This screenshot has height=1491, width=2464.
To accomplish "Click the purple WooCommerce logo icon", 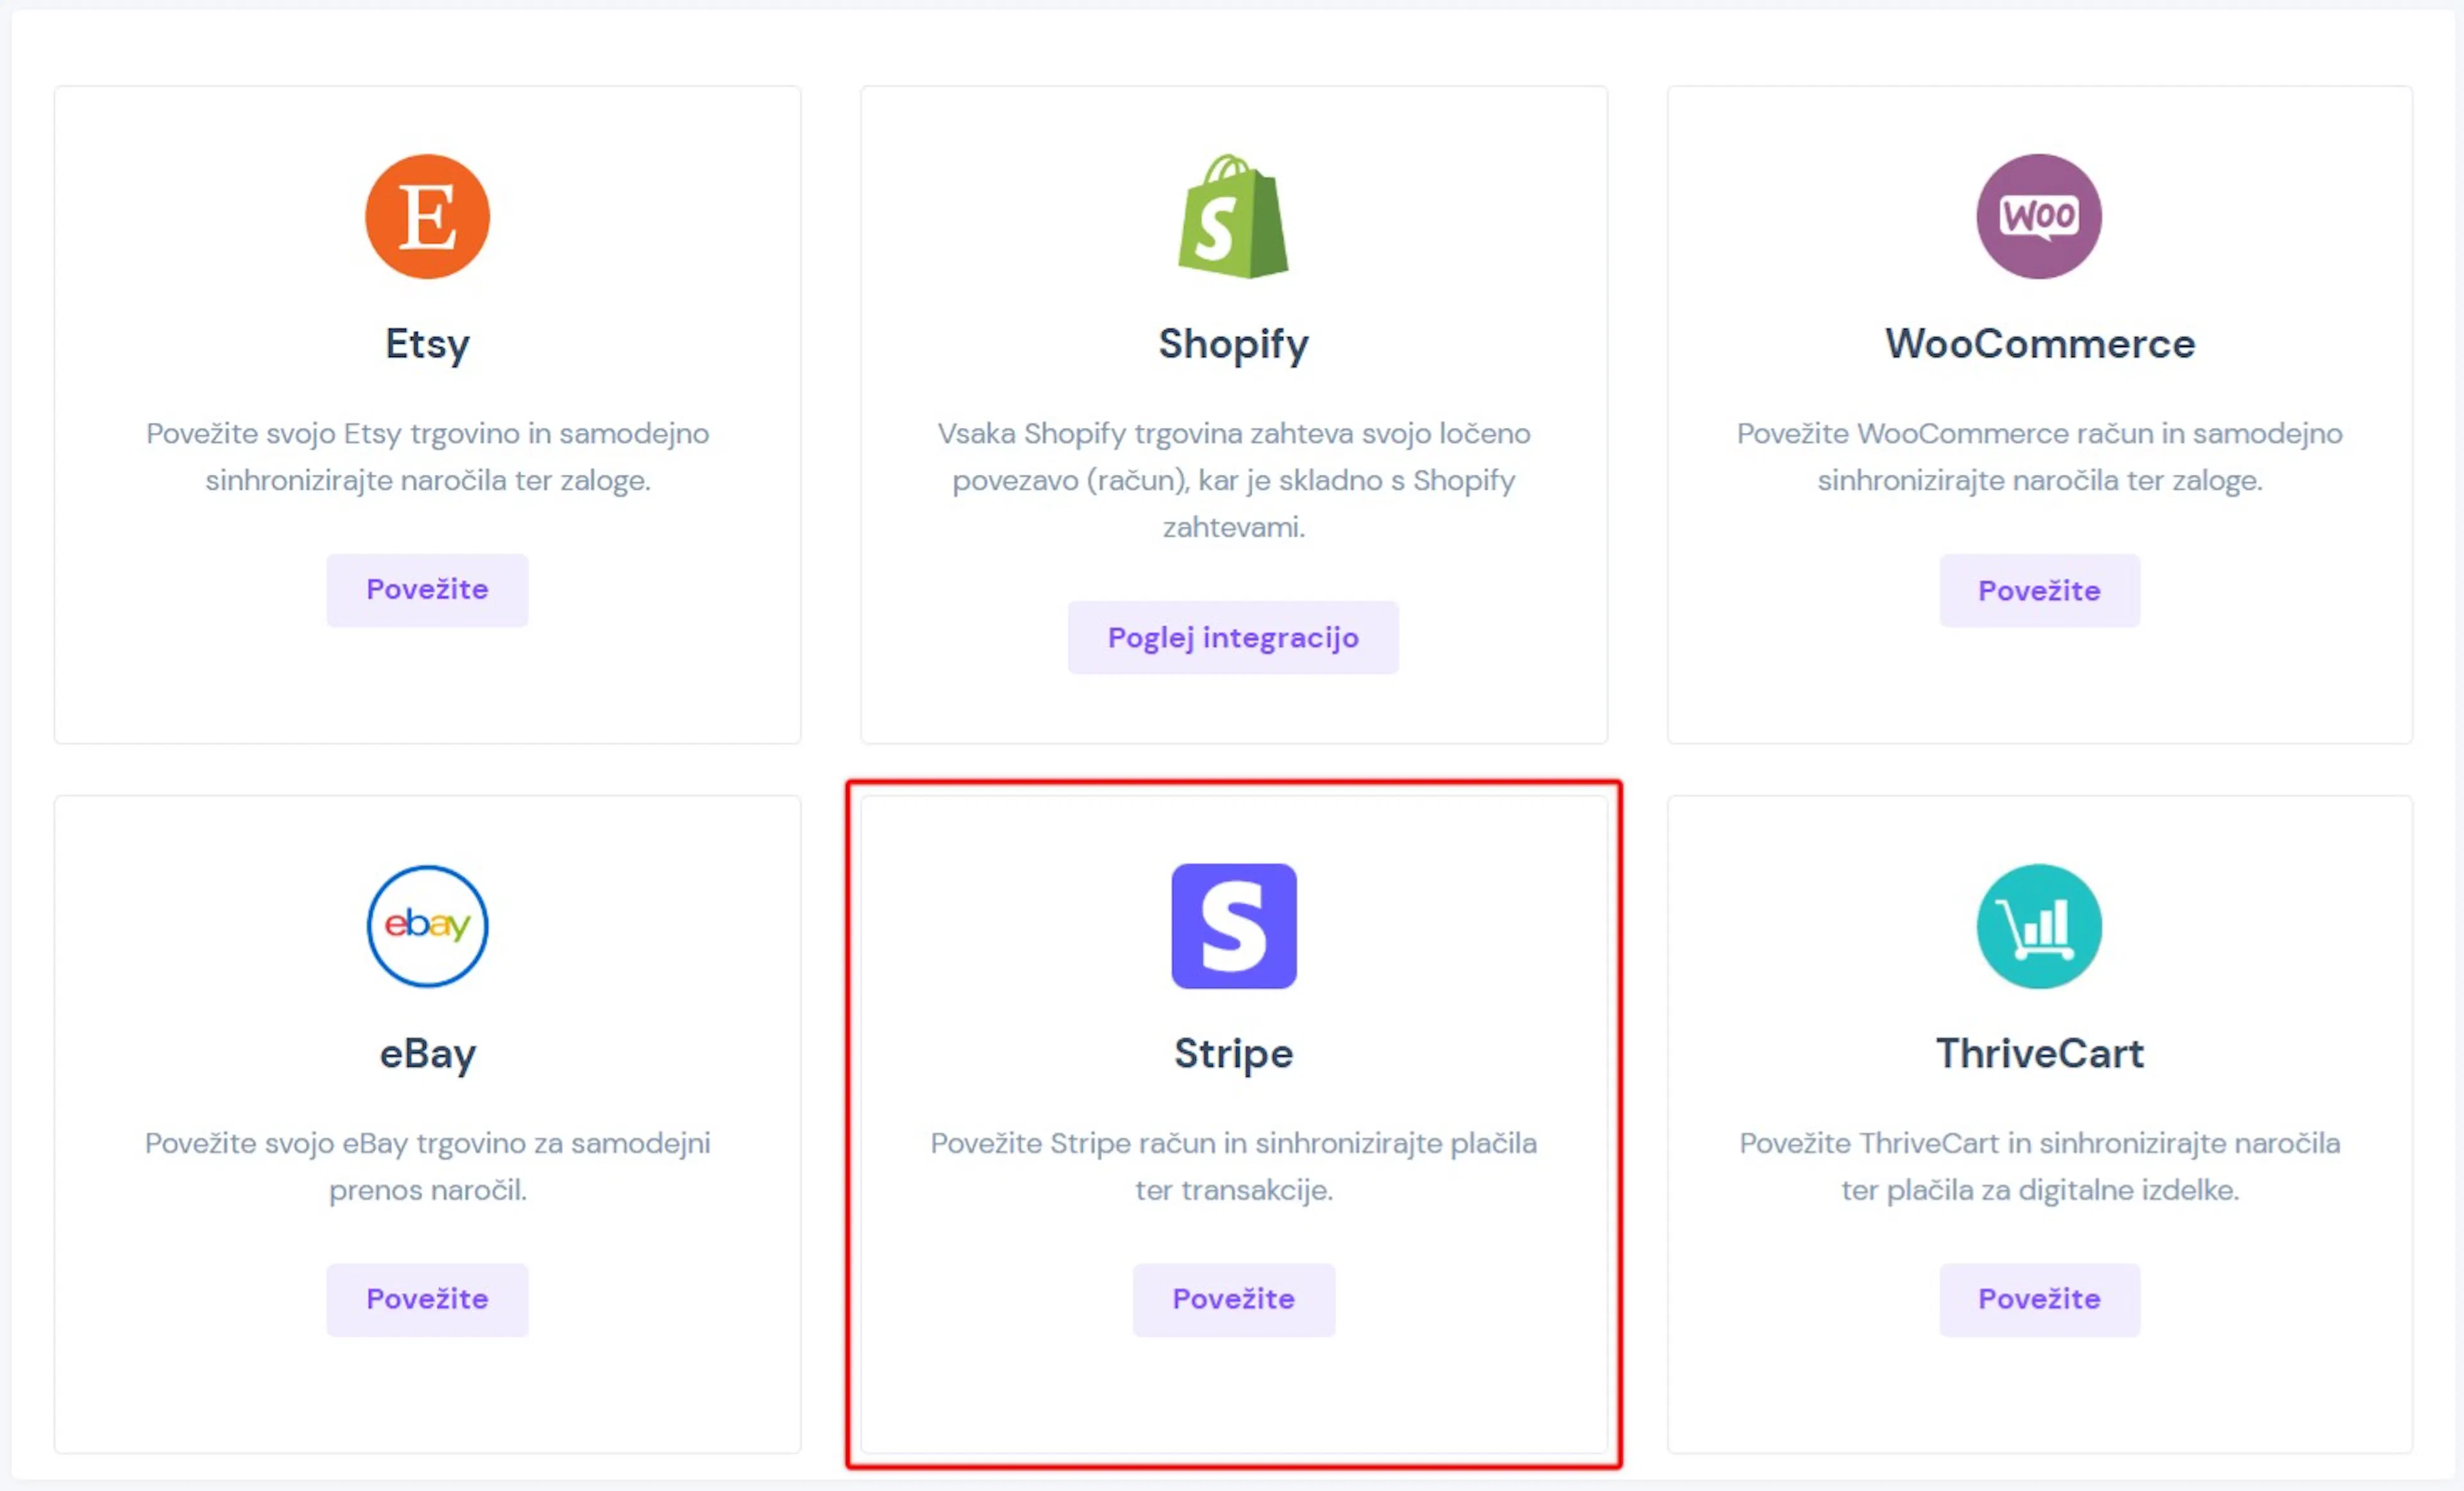I will tap(2039, 216).
